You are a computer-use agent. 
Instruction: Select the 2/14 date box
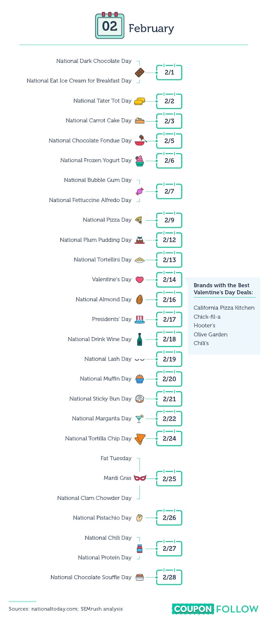coord(169,280)
